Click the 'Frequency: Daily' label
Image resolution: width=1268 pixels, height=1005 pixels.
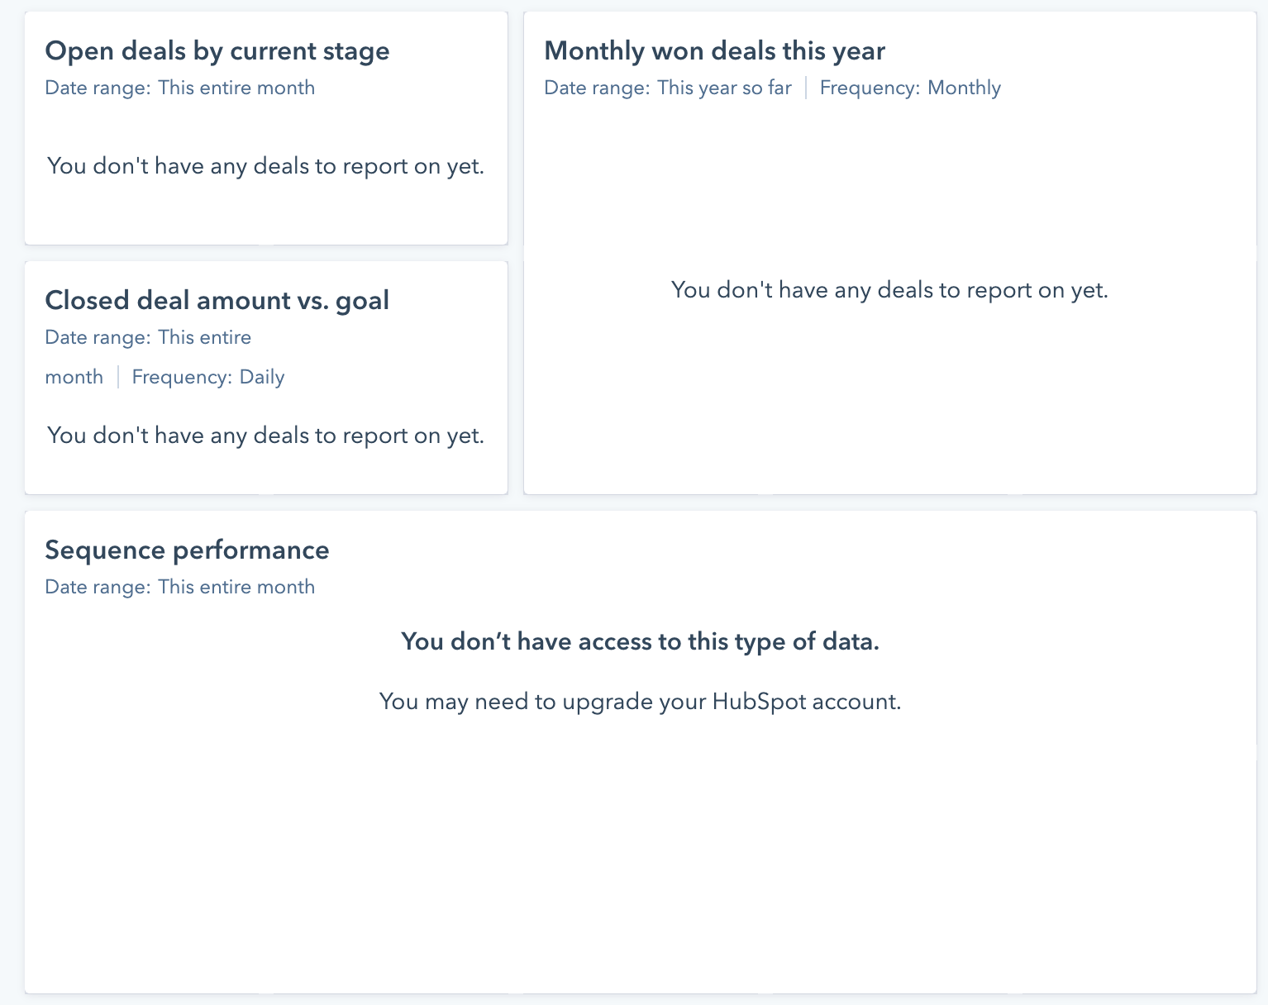point(208,377)
